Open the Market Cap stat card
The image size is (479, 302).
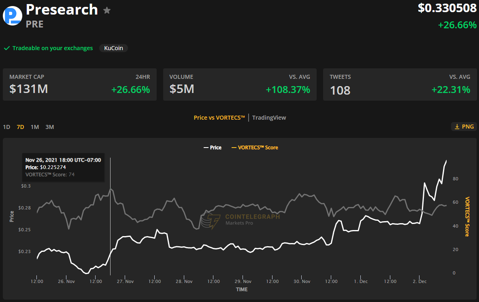(80, 84)
